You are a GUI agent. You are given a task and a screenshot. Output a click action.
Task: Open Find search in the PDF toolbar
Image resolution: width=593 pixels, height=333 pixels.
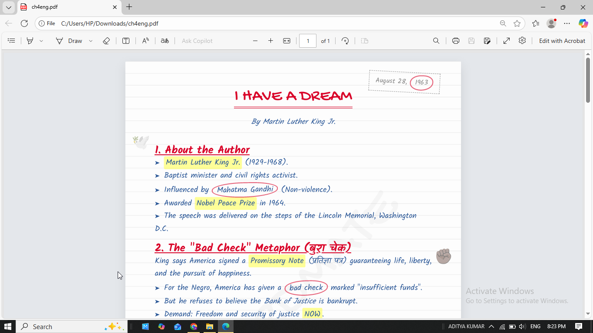pos(436,41)
